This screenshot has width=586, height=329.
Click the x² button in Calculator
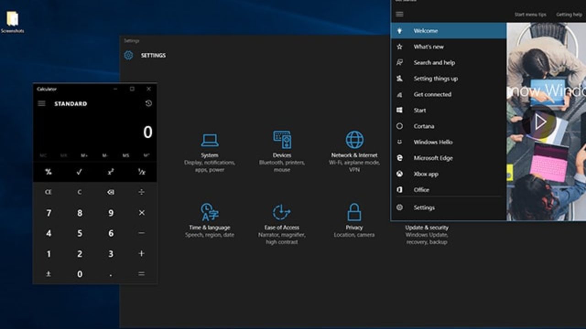pos(110,172)
